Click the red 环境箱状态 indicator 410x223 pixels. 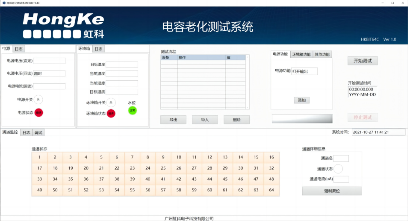point(111,114)
